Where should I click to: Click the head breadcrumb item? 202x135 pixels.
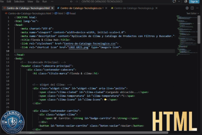coord(73,13)
